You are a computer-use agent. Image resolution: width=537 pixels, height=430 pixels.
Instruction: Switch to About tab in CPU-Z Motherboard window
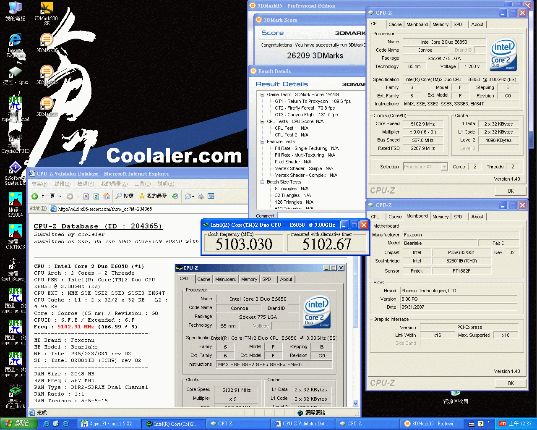[x=477, y=217]
